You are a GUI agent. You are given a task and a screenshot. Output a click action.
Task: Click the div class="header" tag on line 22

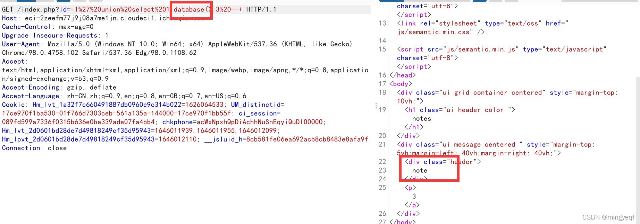coord(443,162)
